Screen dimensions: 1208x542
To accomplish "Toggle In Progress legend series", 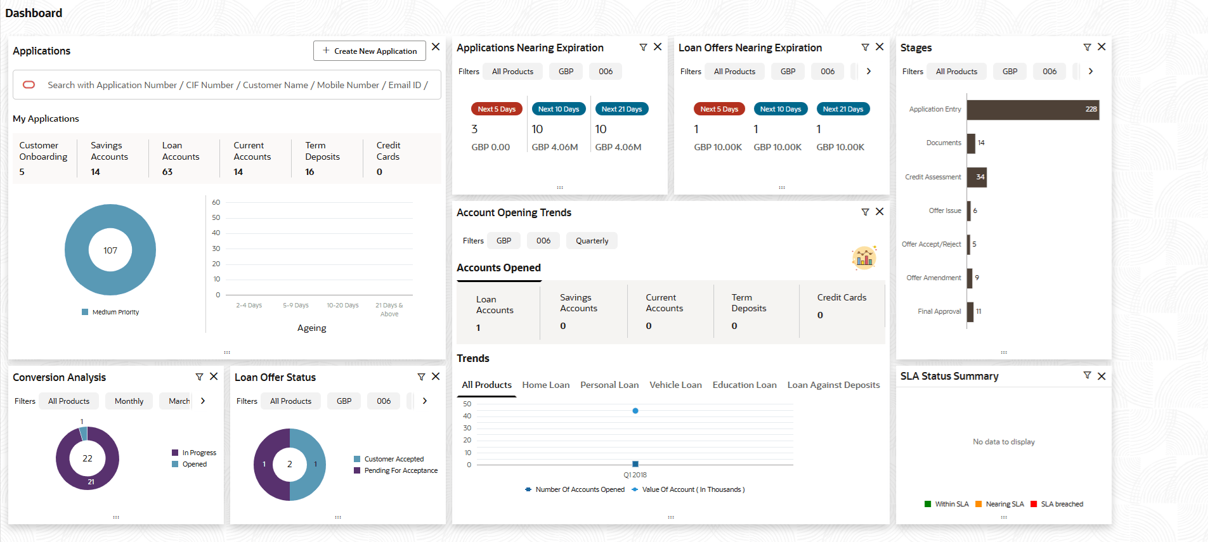I will click(194, 453).
